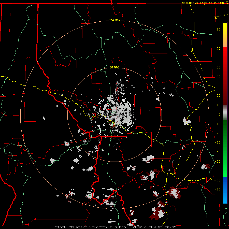Viewport: 229px width, 229px height.
Task: Click the -40 scale value
Action: pos(218,152)
